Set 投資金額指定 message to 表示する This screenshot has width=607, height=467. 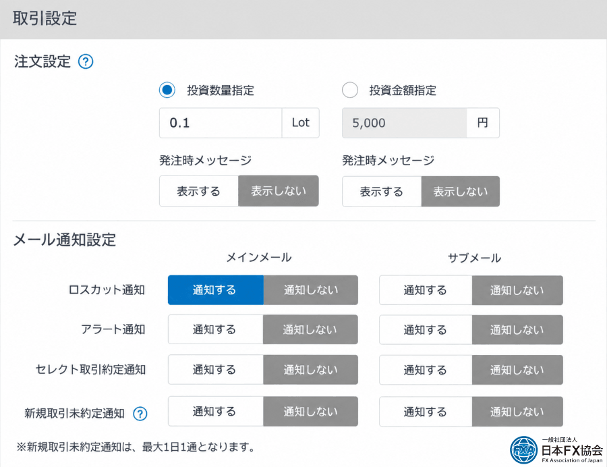pyautogui.click(x=381, y=191)
